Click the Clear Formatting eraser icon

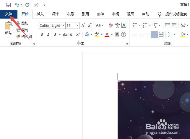point(111,25)
